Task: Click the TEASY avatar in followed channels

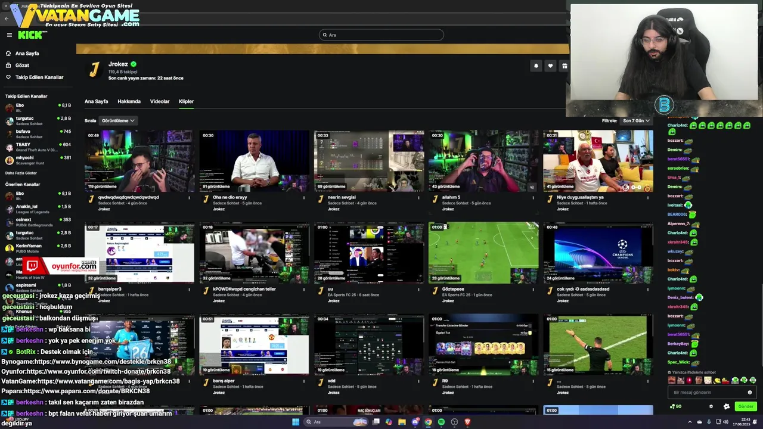Action: click(10, 147)
